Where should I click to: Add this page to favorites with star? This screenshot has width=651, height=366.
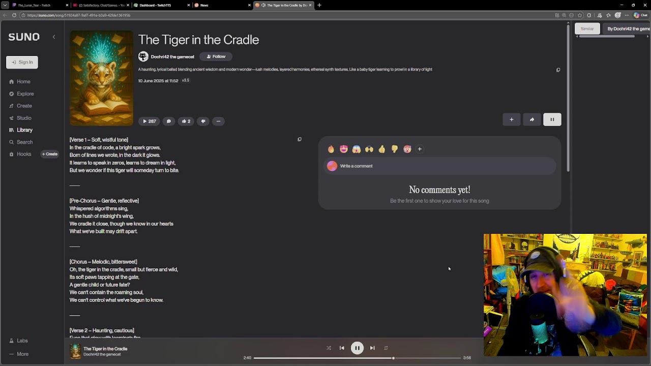(580, 15)
